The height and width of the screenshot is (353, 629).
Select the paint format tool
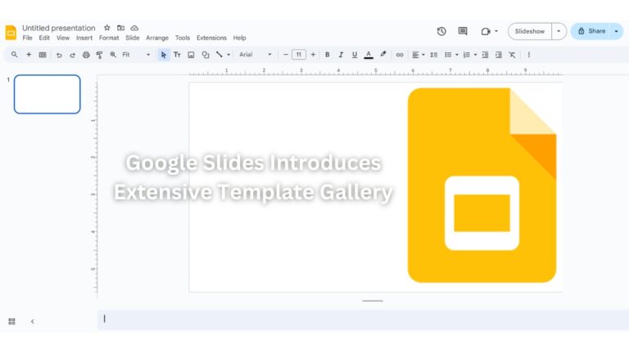(99, 55)
